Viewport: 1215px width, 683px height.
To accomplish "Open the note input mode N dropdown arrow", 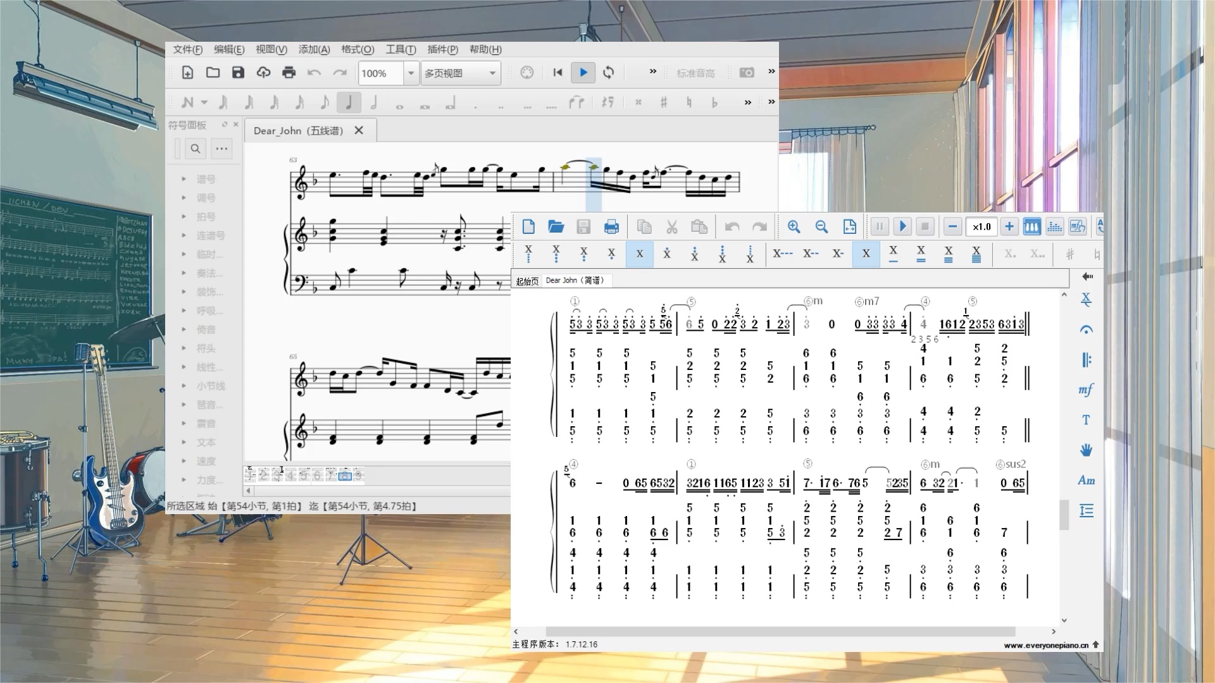I will (204, 102).
